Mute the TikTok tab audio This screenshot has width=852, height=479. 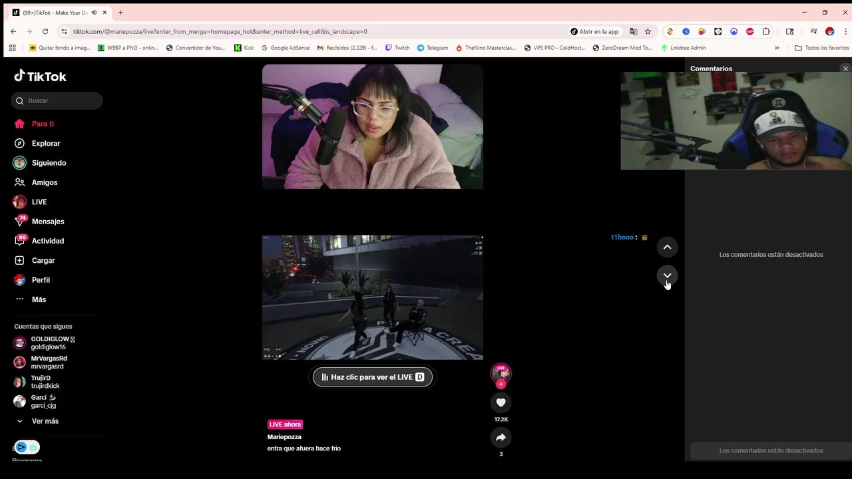pos(94,13)
